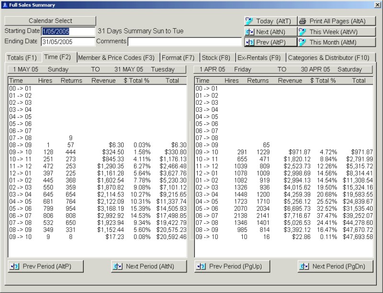Click the Today (AltT) calendar icon
The height and width of the screenshot is (293, 383).
[x=249, y=21]
